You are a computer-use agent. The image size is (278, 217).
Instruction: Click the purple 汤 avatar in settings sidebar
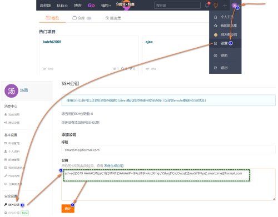coord(11,90)
